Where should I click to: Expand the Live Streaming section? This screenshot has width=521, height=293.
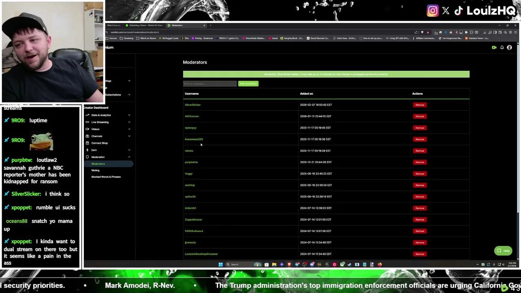click(129, 122)
